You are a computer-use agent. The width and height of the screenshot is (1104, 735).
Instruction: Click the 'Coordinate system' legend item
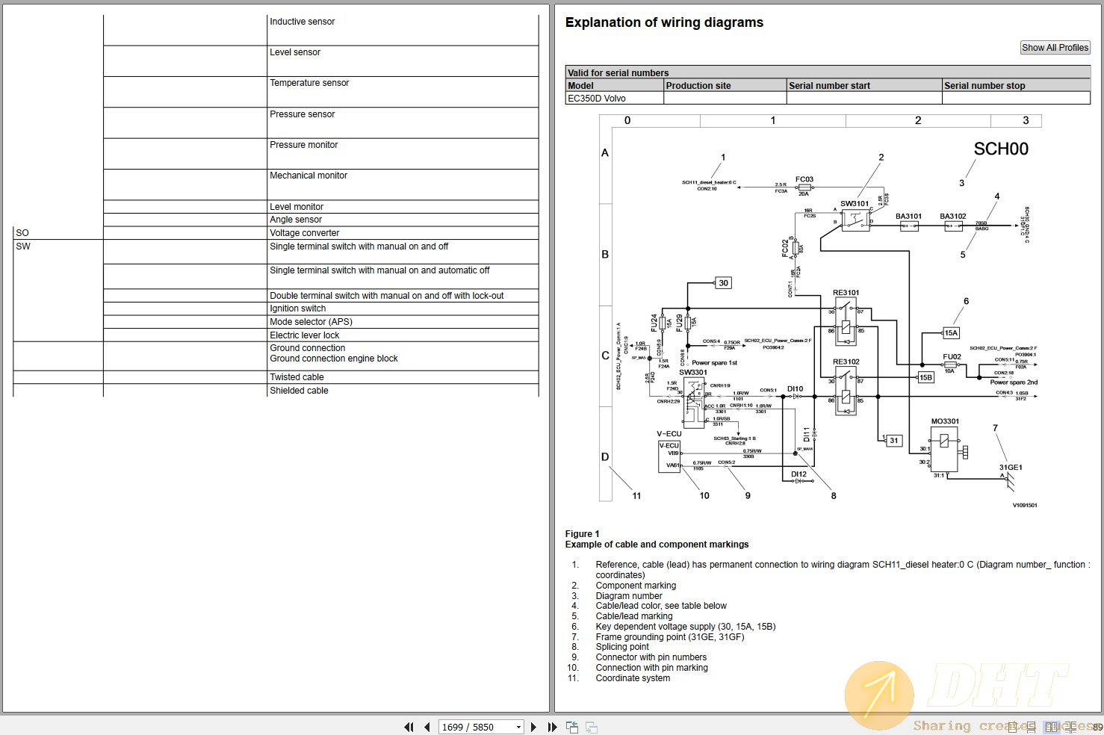pos(633,678)
